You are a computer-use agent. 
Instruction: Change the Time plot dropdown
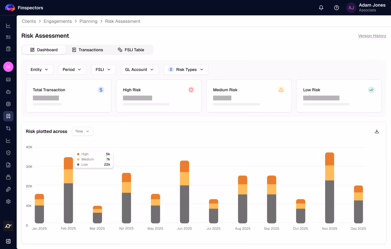coord(82,131)
